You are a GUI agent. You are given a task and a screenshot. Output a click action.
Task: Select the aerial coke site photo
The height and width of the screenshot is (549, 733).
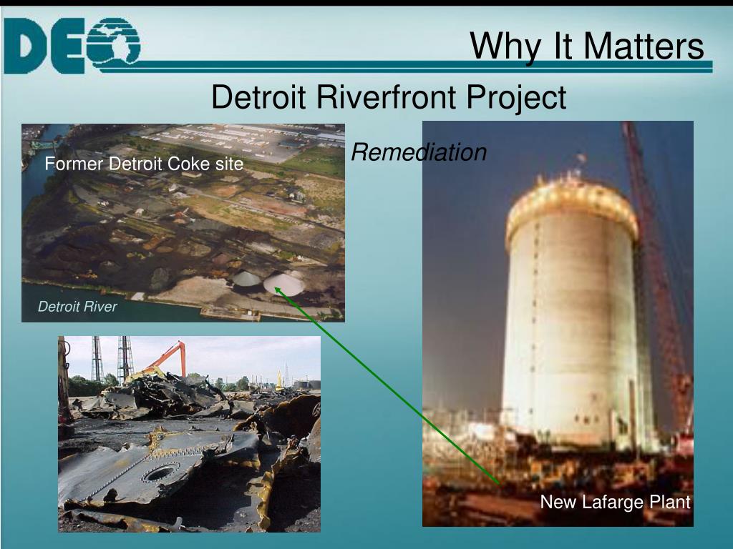click(183, 223)
